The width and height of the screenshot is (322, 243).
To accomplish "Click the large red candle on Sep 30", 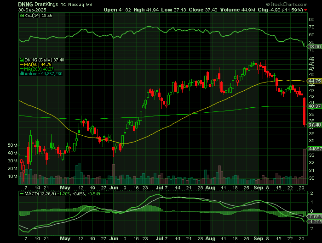I will coord(305,111).
